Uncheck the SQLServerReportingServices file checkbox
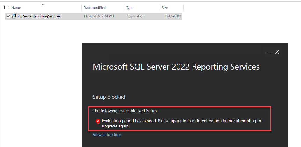The width and height of the screenshot is (301, 147). pos(8,16)
